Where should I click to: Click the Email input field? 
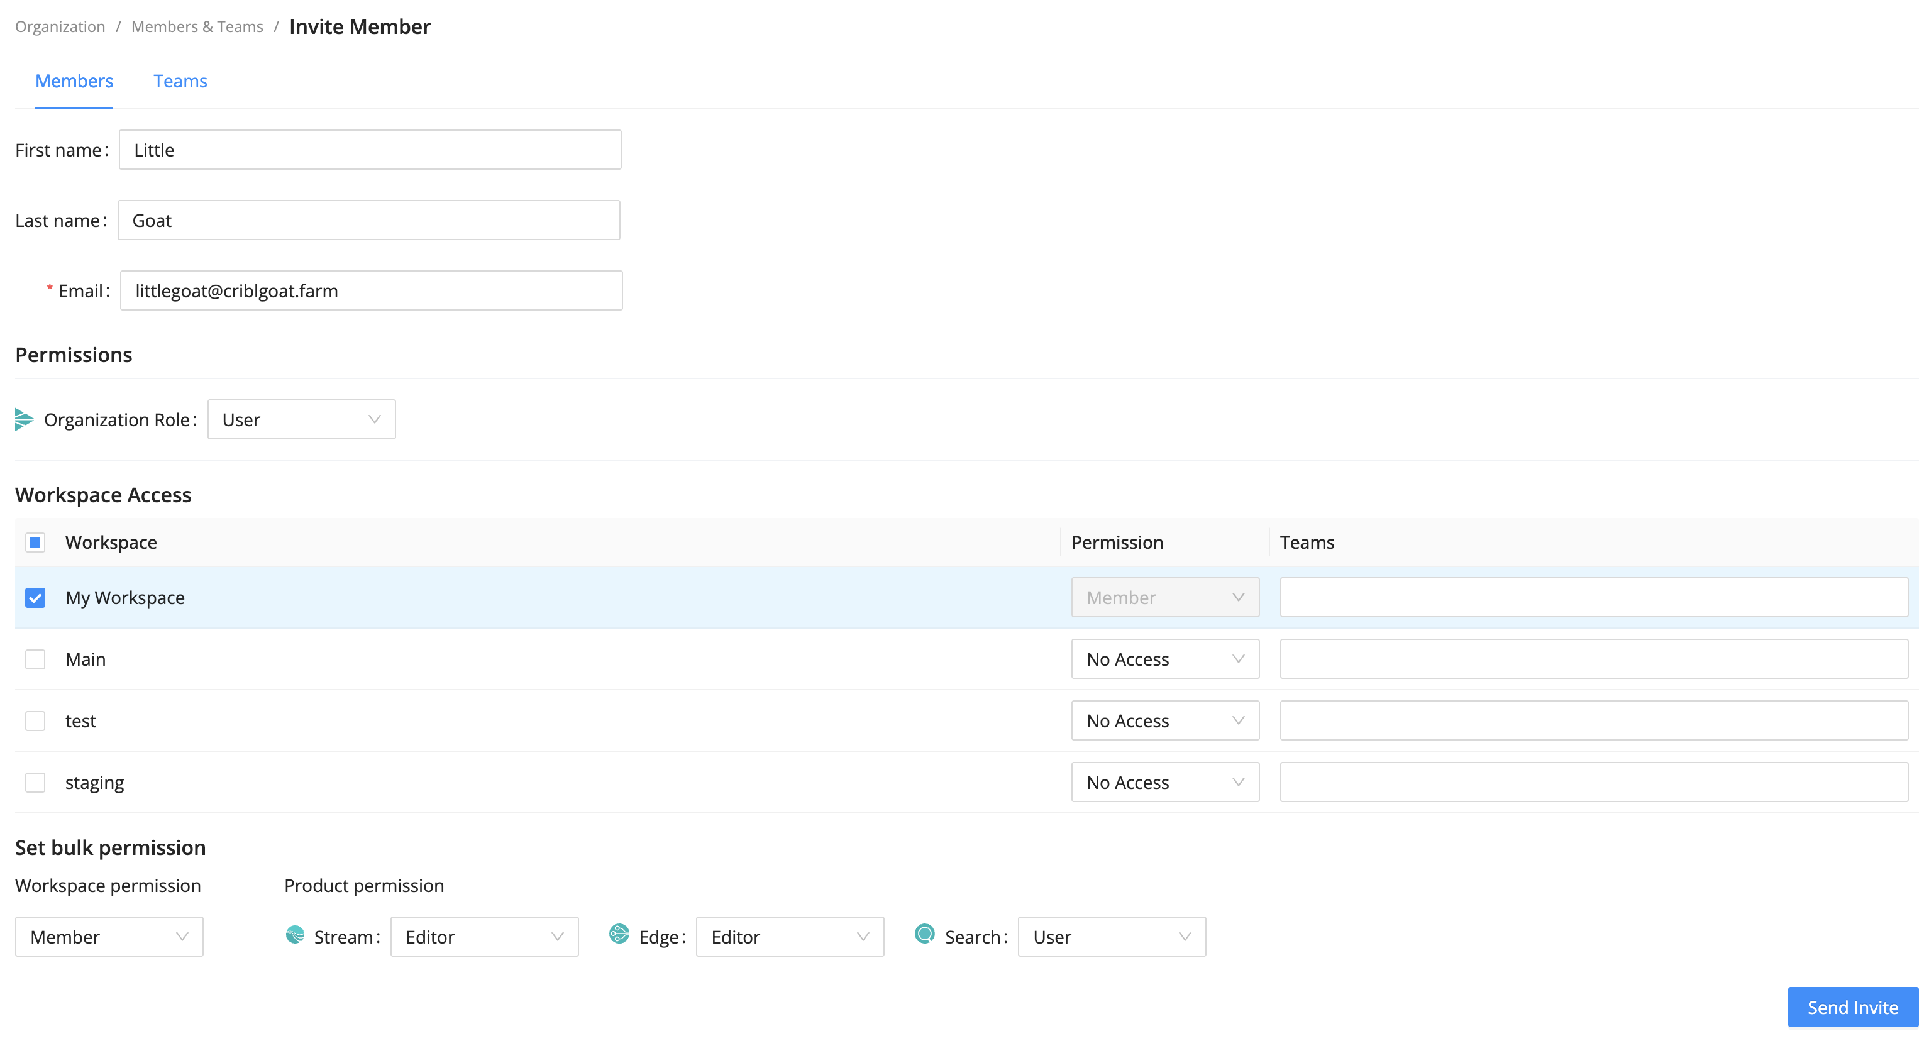371,290
